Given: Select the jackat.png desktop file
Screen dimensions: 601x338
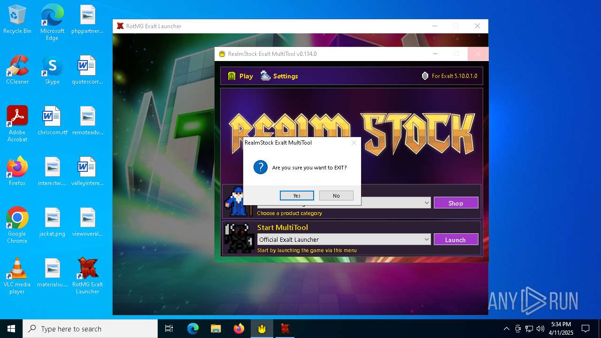Looking at the screenshot, I should [x=52, y=223].
